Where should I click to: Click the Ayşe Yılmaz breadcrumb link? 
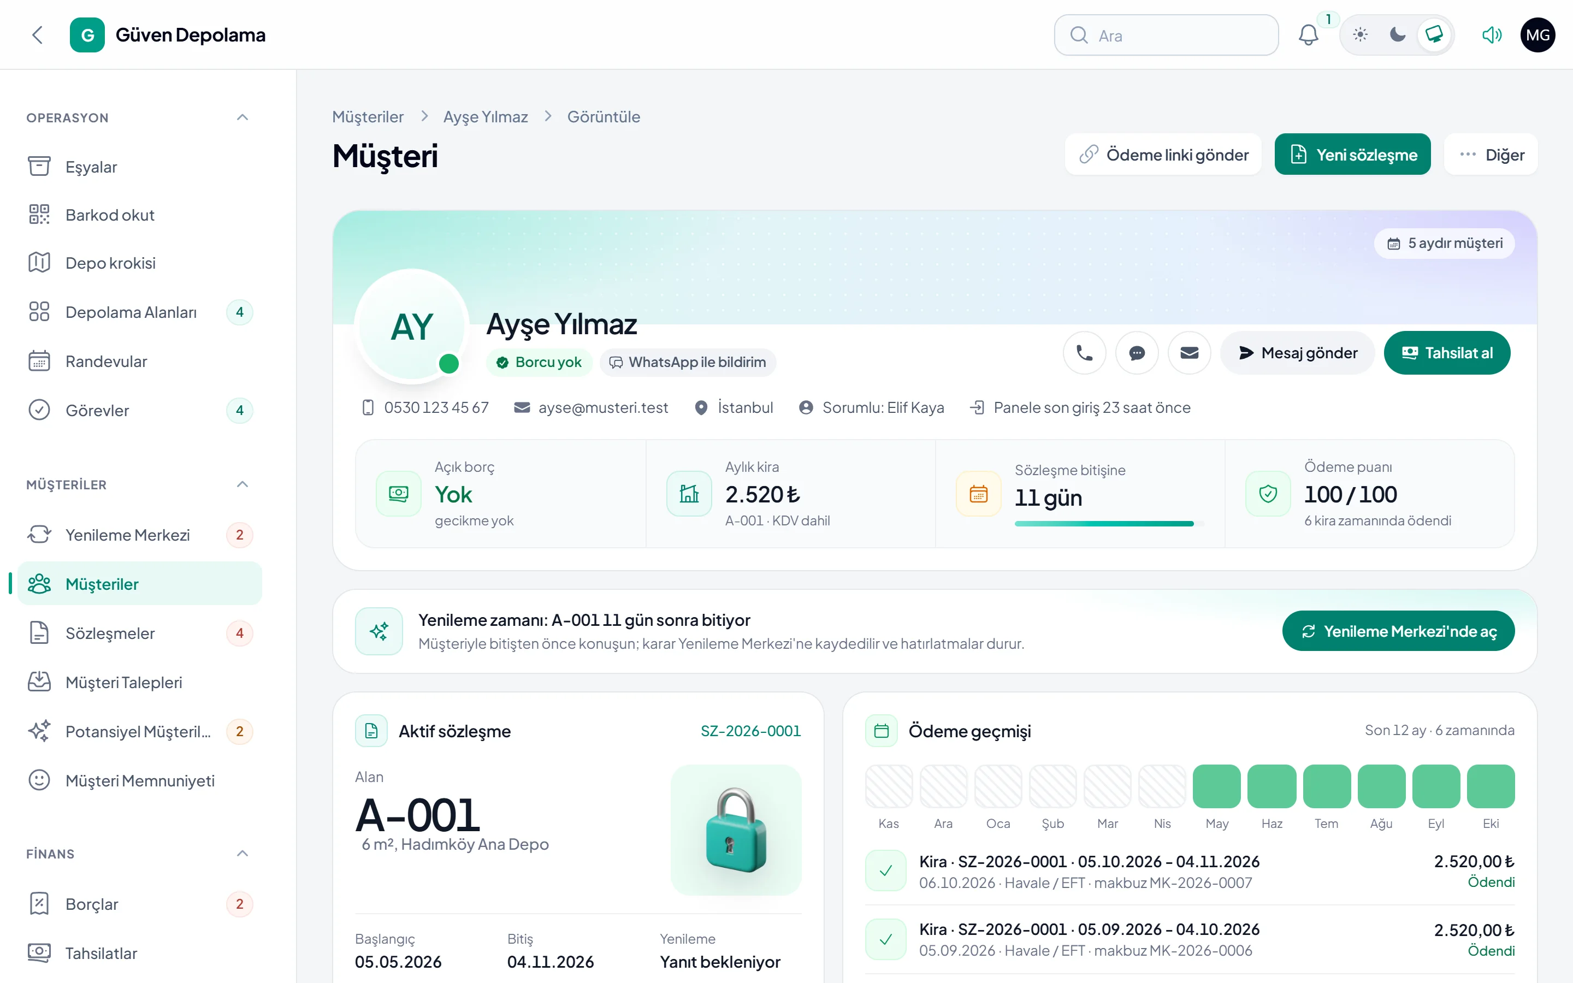[x=486, y=117]
